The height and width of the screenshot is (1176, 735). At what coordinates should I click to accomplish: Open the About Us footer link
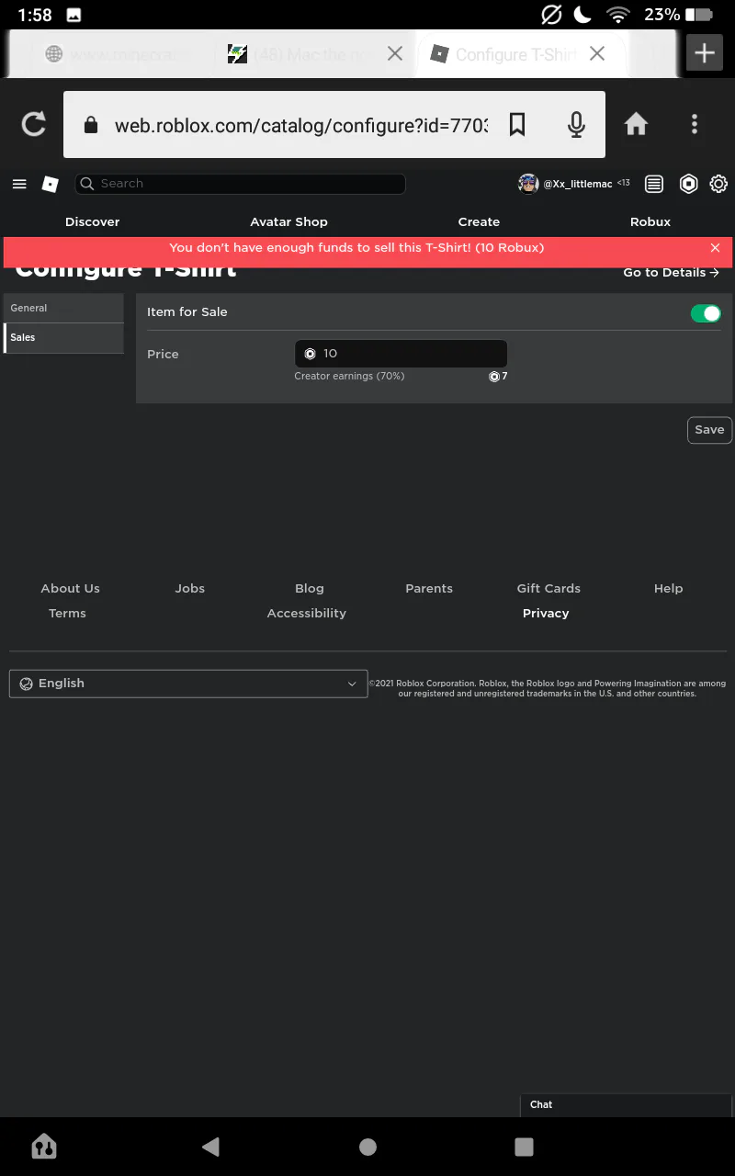click(x=70, y=589)
